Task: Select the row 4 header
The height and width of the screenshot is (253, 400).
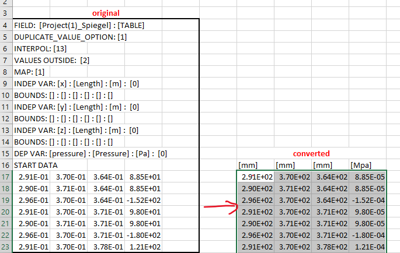Action: pyautogui.click(x=5, y=25)
